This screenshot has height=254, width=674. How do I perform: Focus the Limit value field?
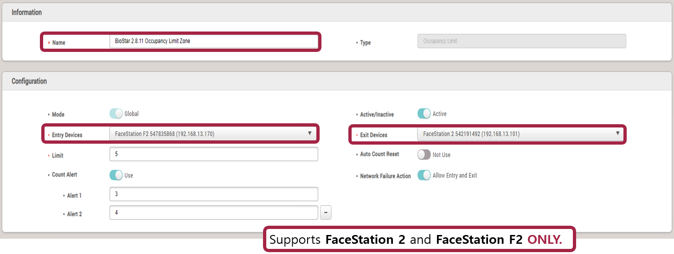pyautogui.click(x=213, y=154)
